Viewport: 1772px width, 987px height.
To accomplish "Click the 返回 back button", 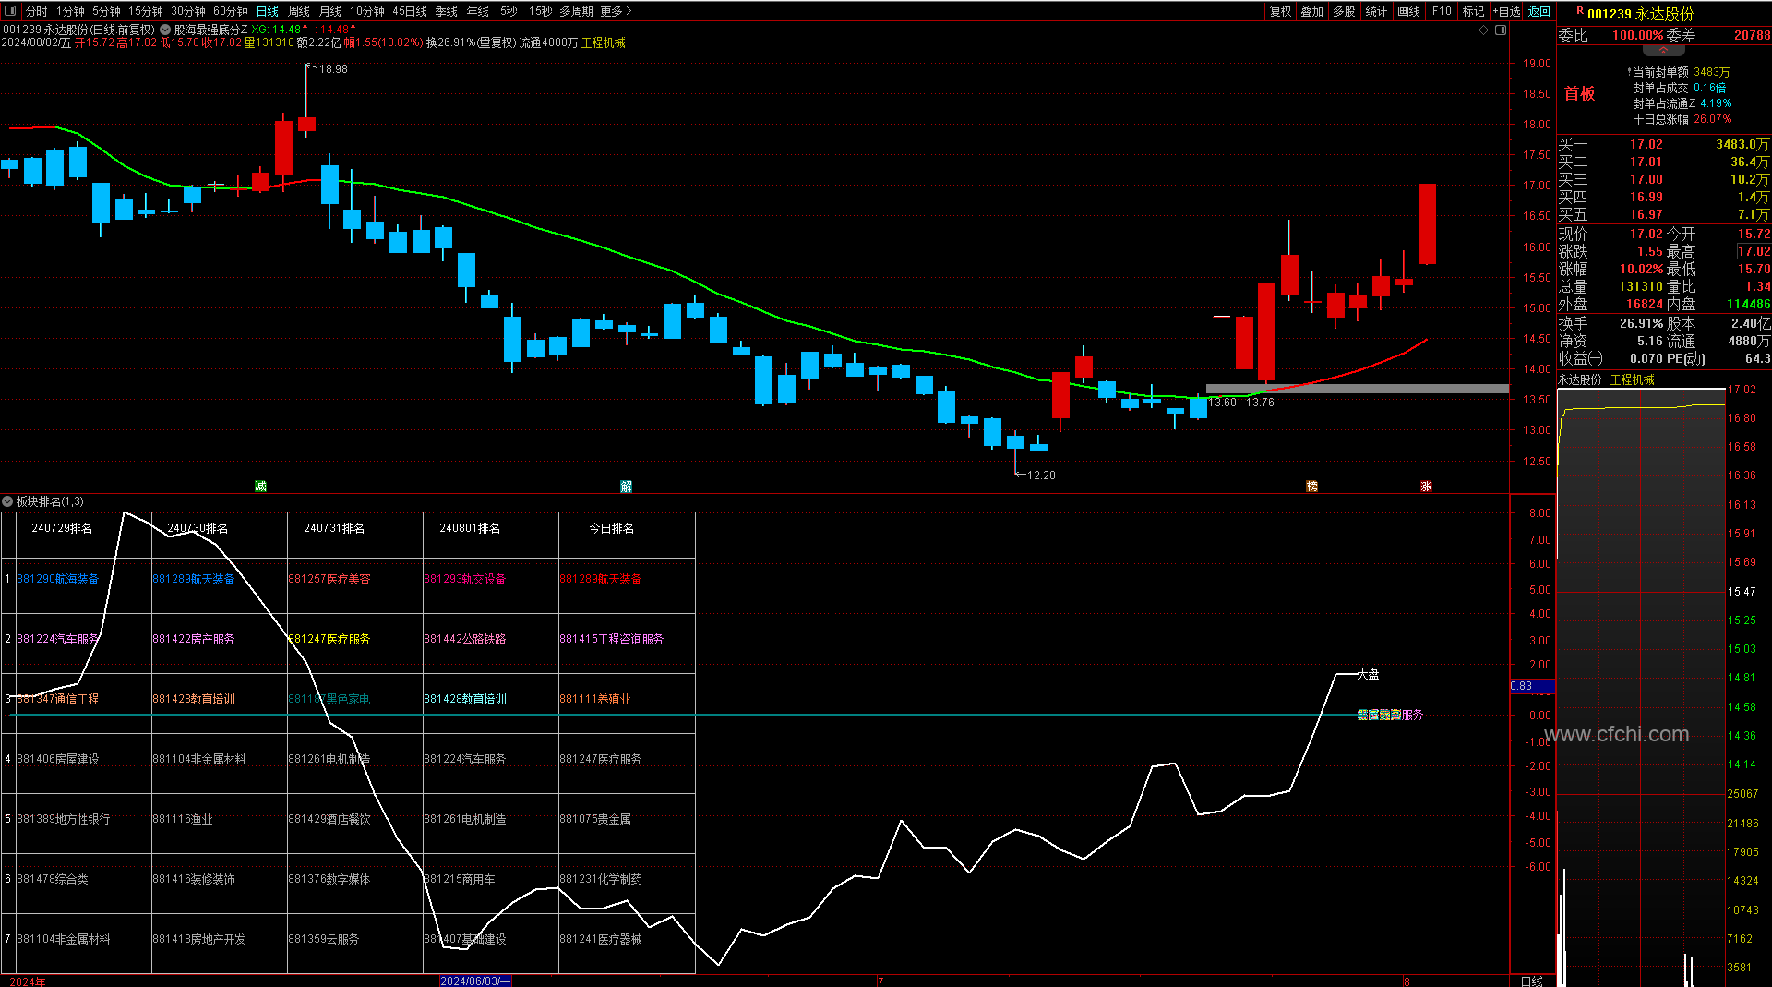I will pos(1539,11).
